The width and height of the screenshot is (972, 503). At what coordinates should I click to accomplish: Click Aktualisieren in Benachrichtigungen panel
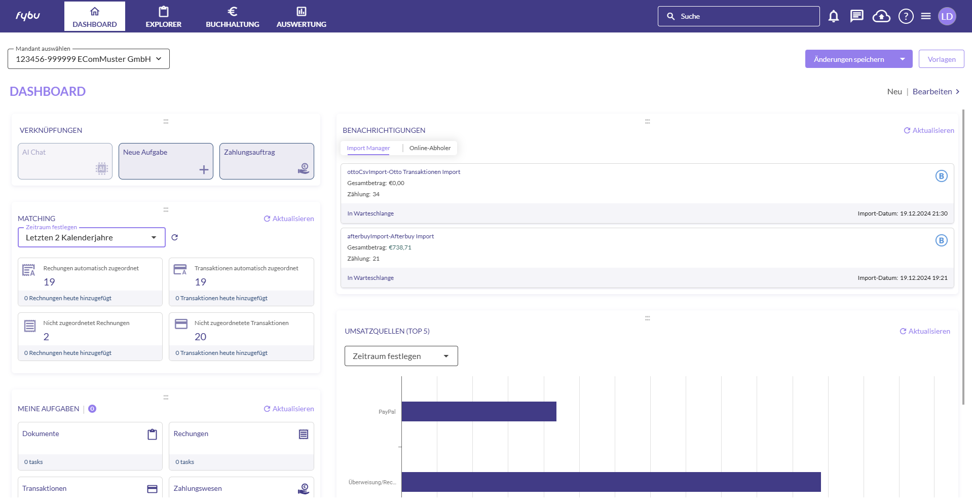[929, 130]
